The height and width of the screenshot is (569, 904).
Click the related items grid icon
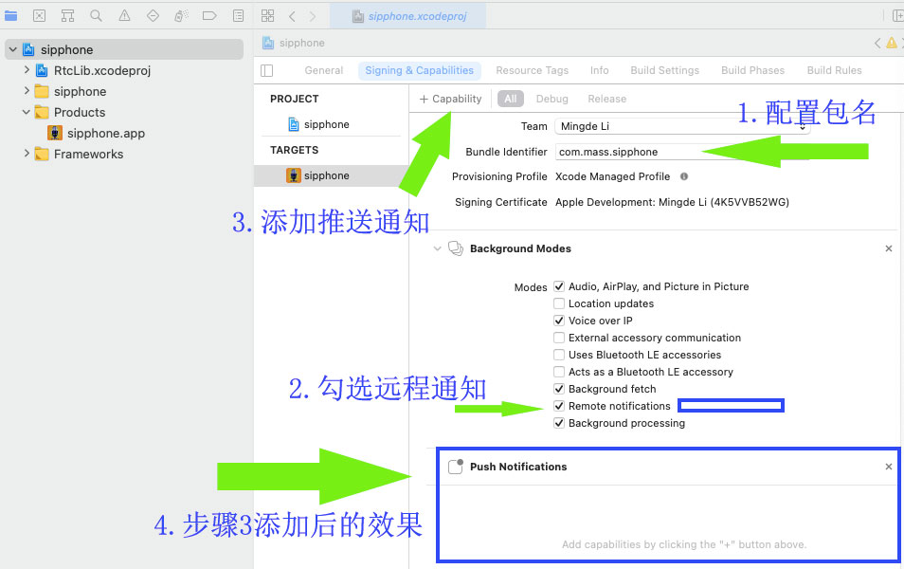click(x=267, y=16)
